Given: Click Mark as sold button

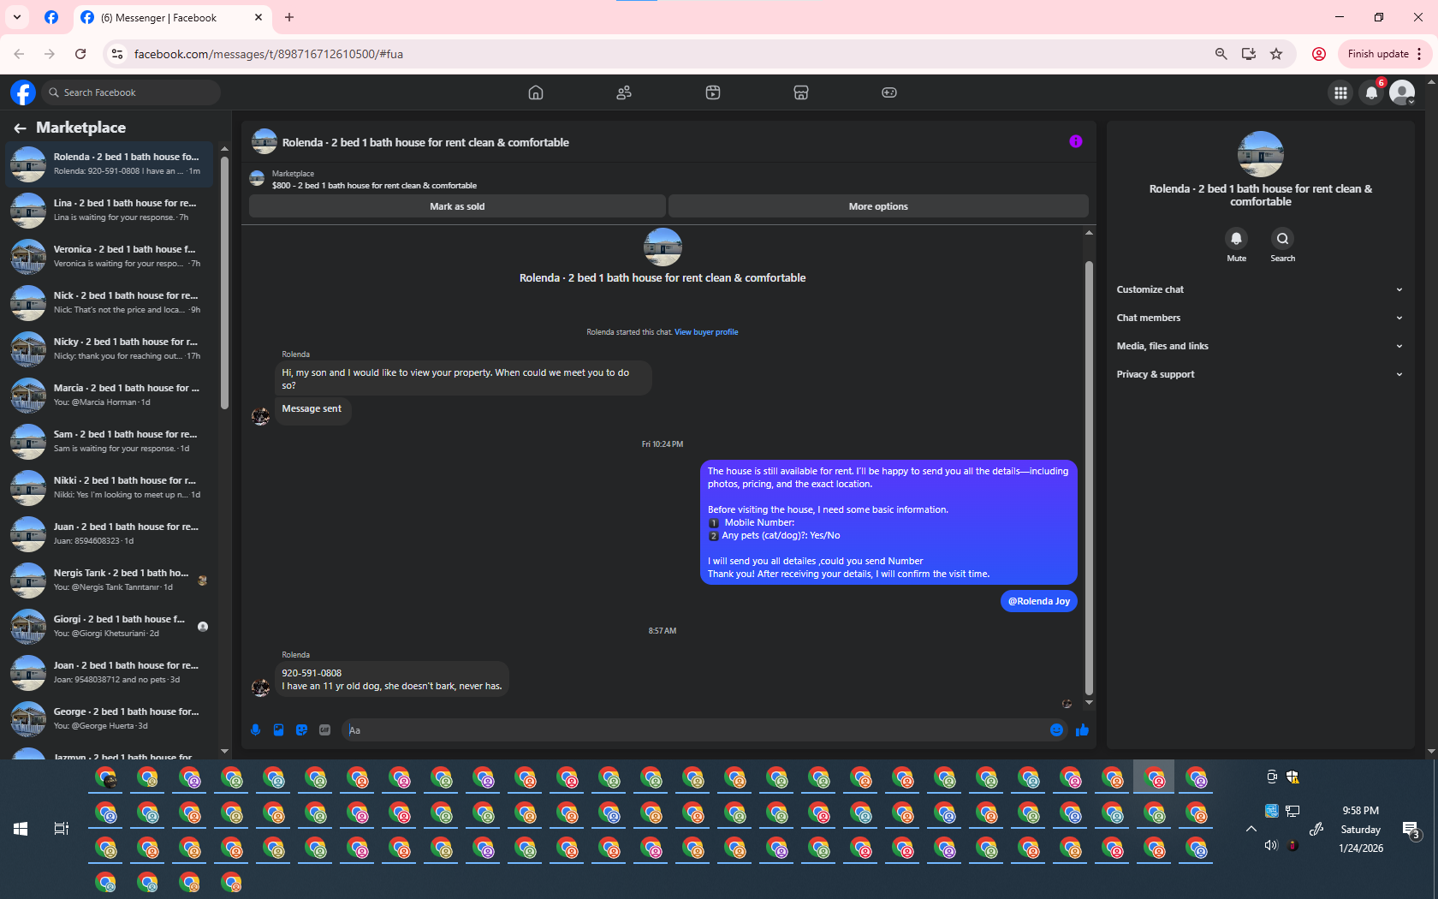Looking at the screenshot, I should [457, 206].
